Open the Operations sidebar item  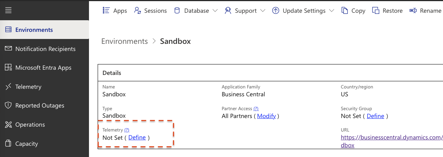(30, 125)
